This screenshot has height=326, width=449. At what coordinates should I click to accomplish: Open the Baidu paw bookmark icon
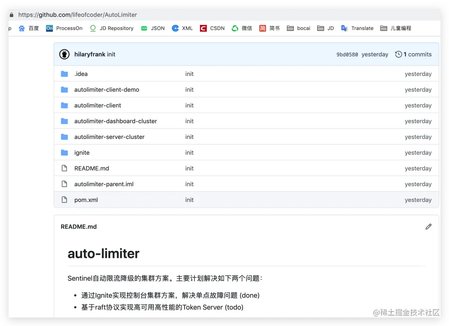point(22,28)
